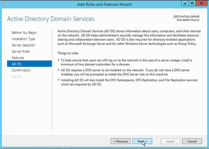
Task: Switch to the Server Roles page
Action: (x=21, y=51)
